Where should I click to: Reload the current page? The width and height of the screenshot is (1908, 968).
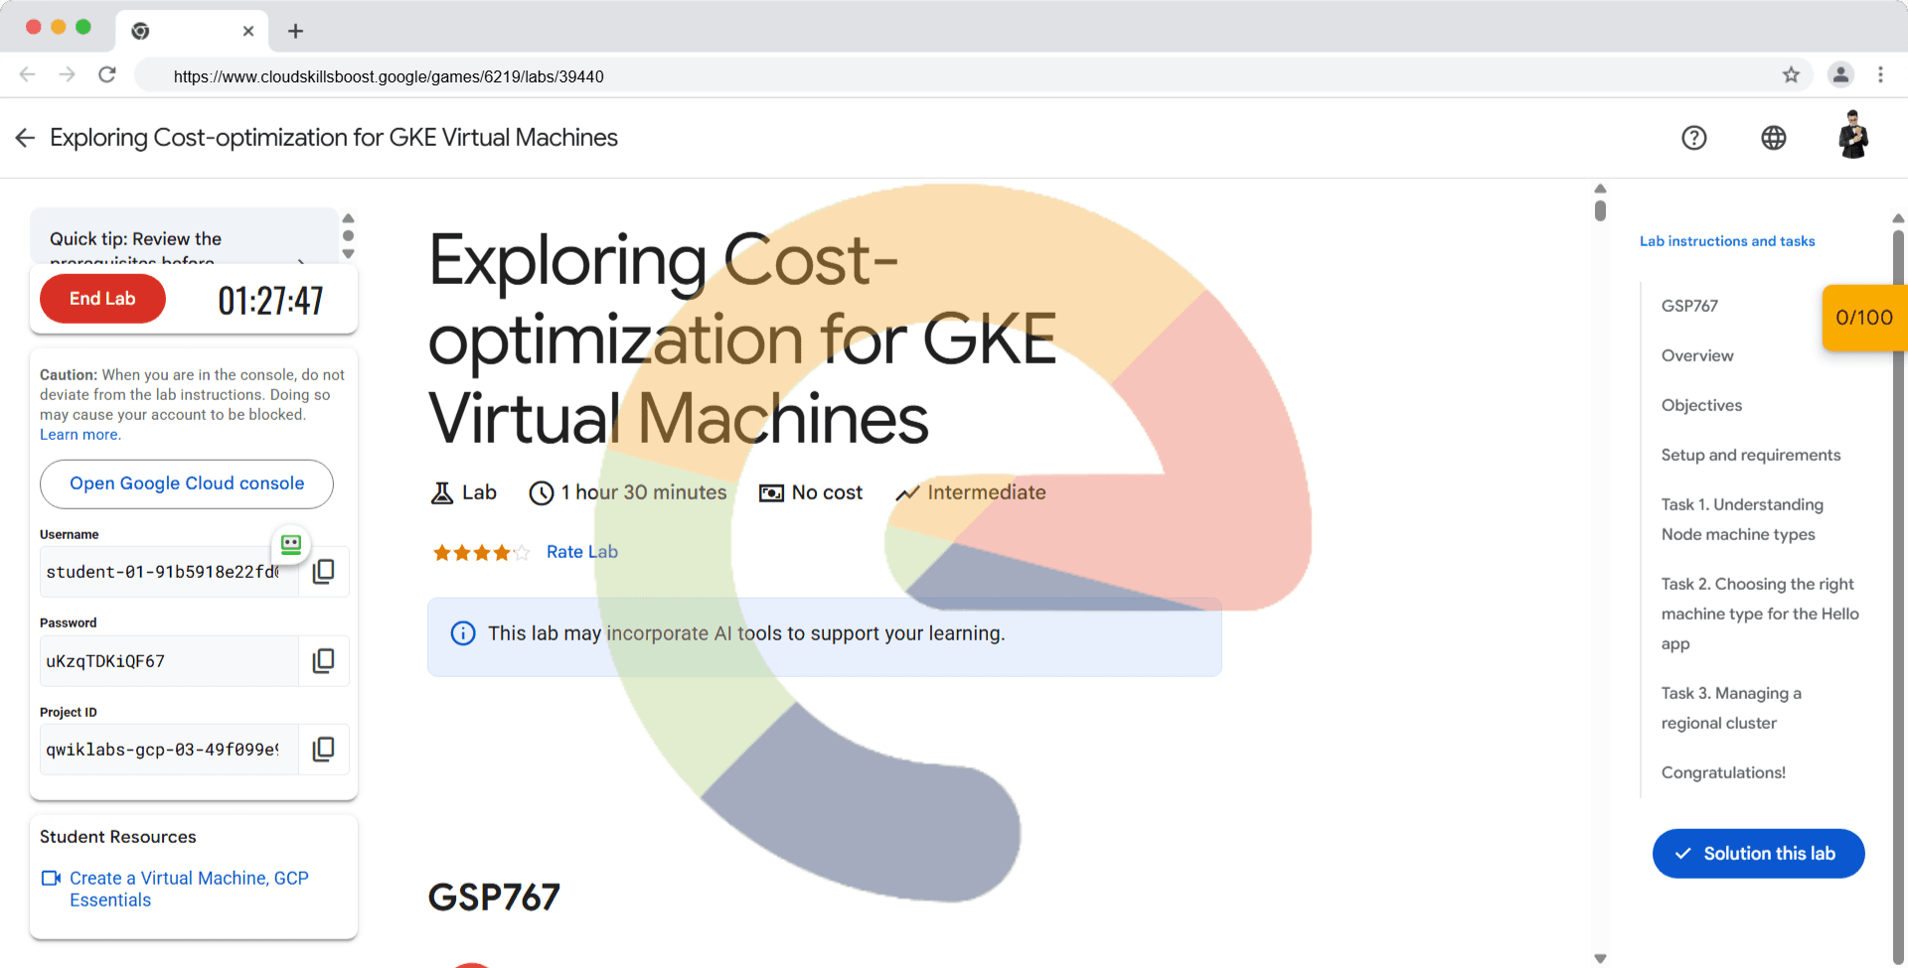pos(107,74)
